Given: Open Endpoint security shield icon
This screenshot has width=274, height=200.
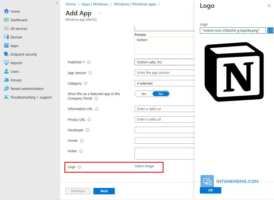Looking at the screenshot, I should [x=6, y=54].
